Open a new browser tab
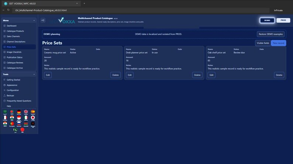Screen dimensions: 293x164 coord(84,3)
